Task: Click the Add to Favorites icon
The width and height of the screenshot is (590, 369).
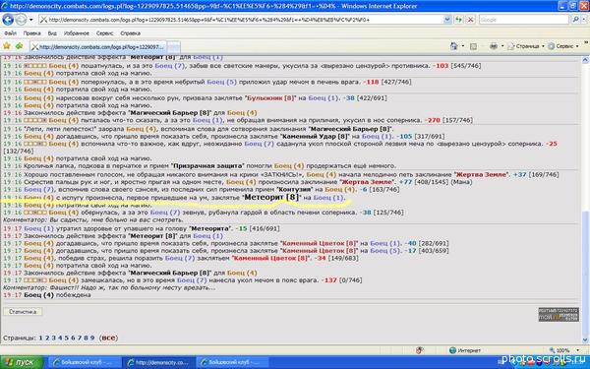Action: click(x=19, y=46)
